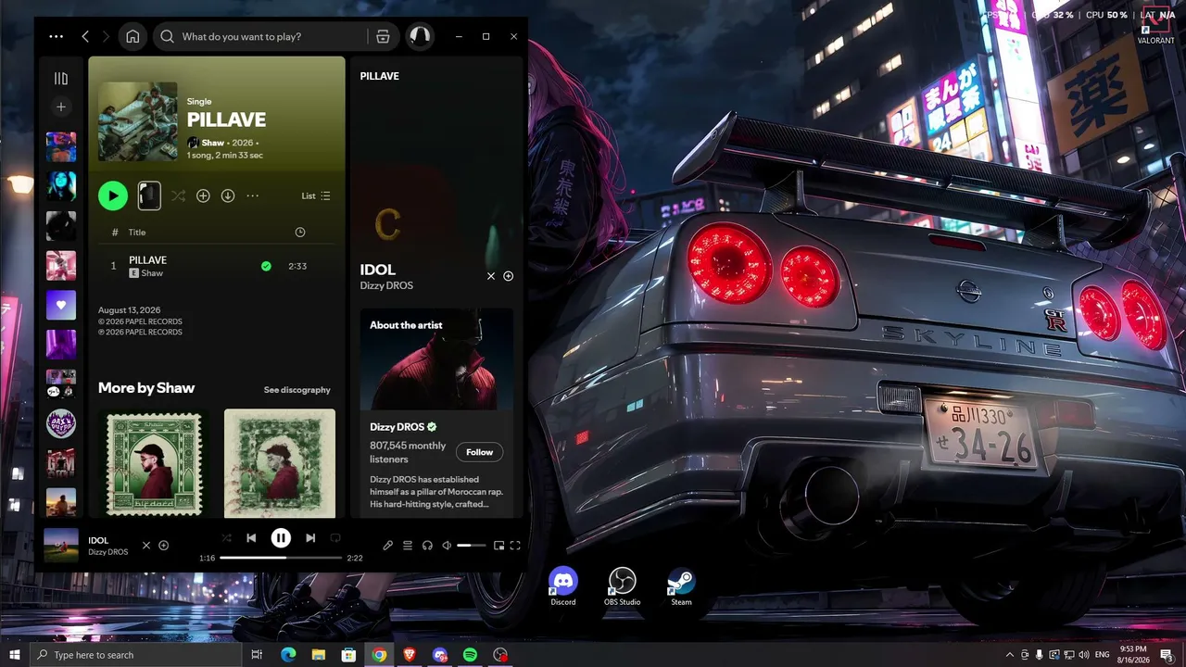This screenshot has width=1186, height=667.
Task: Go back in Spotify navigation history
Action: pos(85,36)
